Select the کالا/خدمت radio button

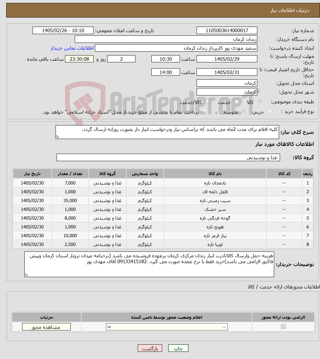(x=208, y=101)
